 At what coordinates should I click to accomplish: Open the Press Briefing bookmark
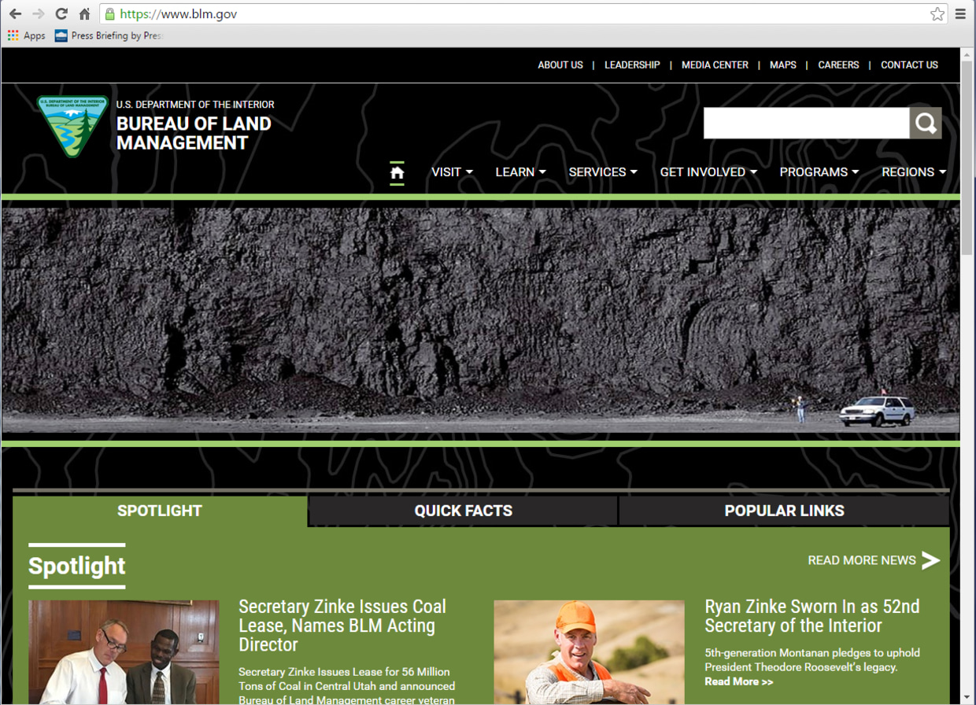109,35
